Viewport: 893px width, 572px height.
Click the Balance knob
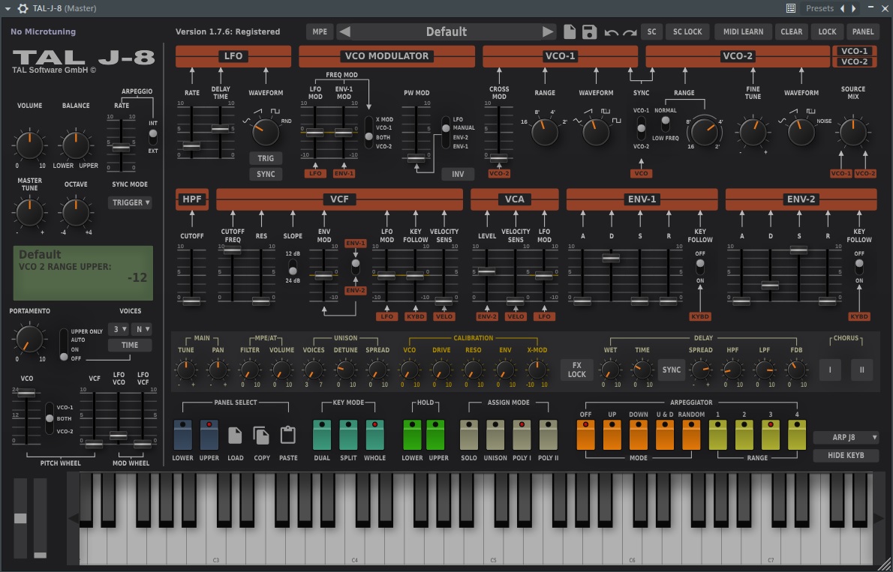click(x=76, y=145)
